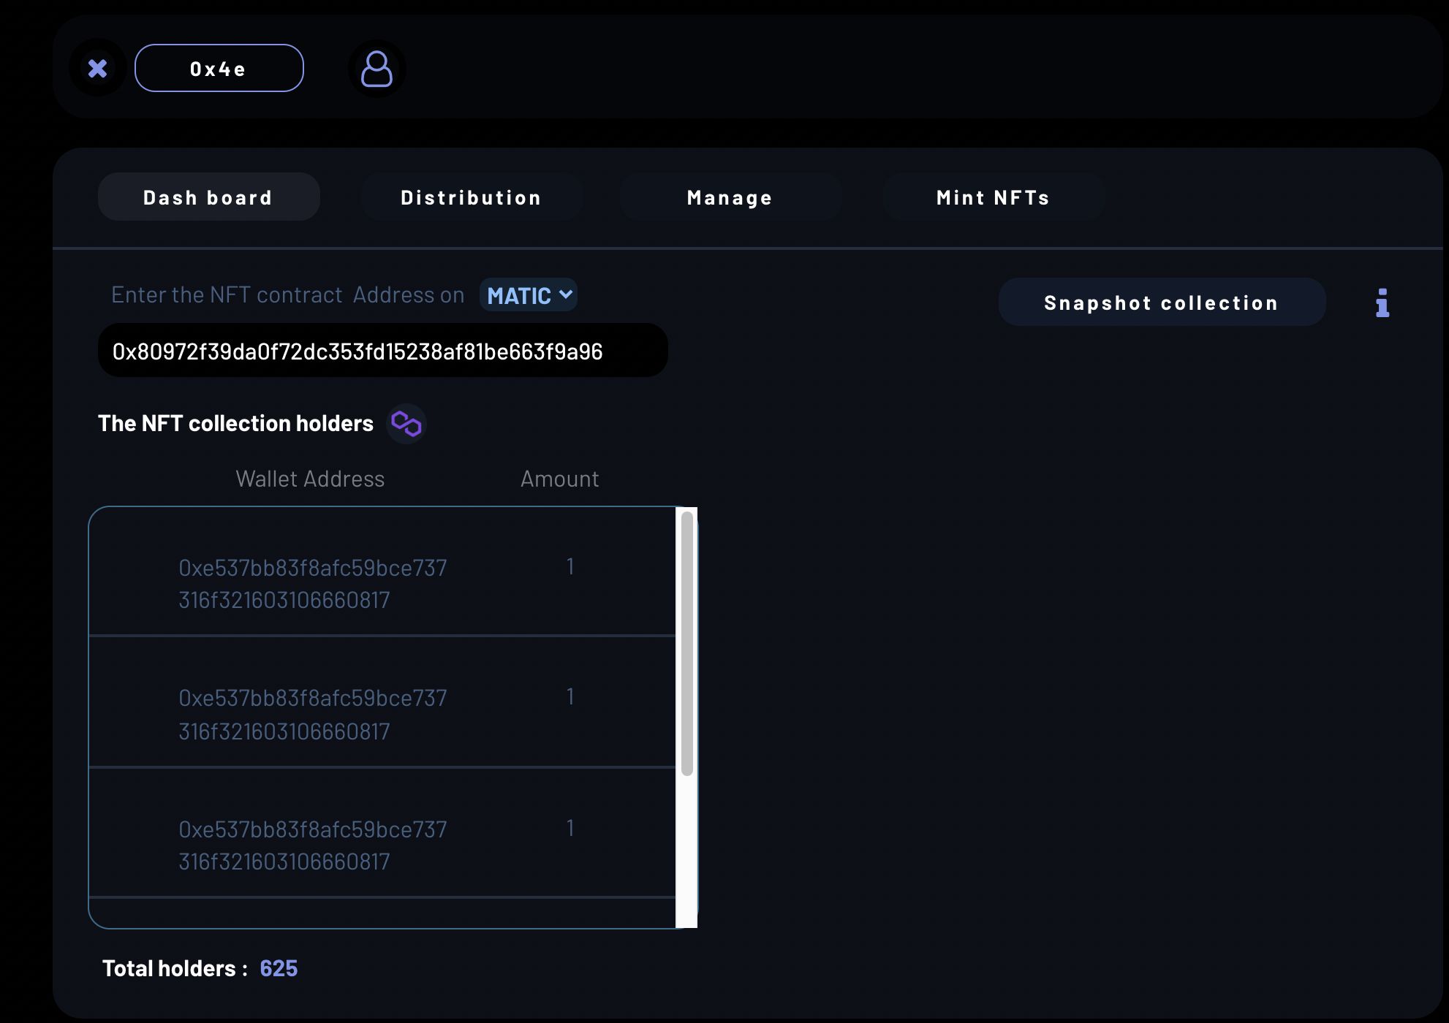Select the second holder wallet address row
Screen dimensions: 1449x1023
[382, 701]
